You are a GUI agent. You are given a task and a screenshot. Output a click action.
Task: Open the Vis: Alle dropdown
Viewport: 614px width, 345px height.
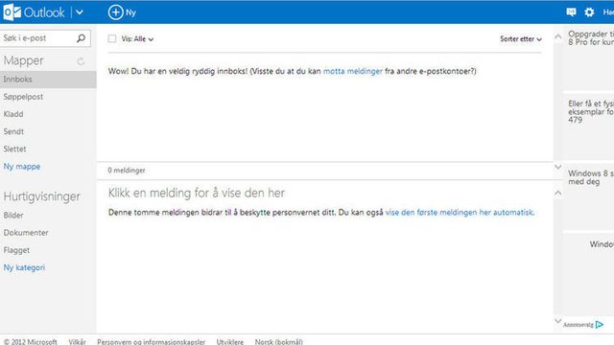[x=137, y=38]
